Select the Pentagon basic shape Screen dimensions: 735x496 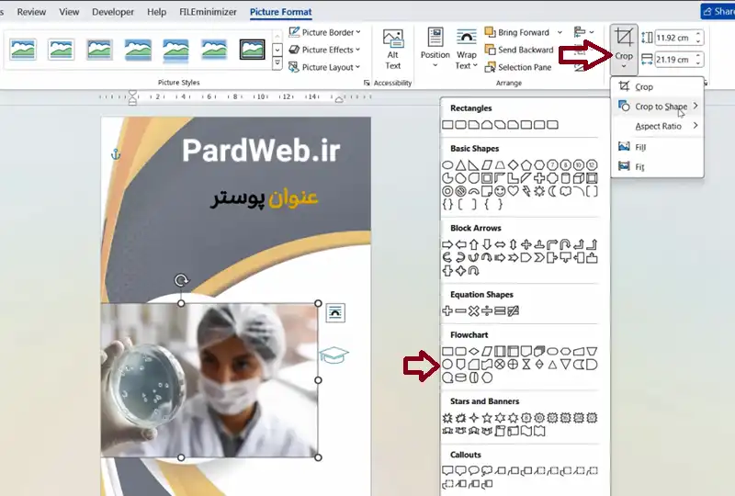pyautogui.click(x=526, y=165)
